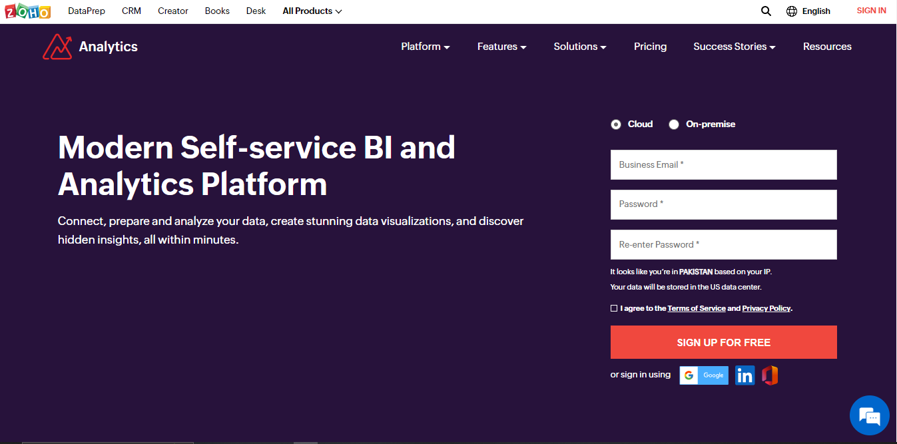The image size is (897, 444).
Task: Click the "or sign in using" text
Action: (x=641, y=375)
